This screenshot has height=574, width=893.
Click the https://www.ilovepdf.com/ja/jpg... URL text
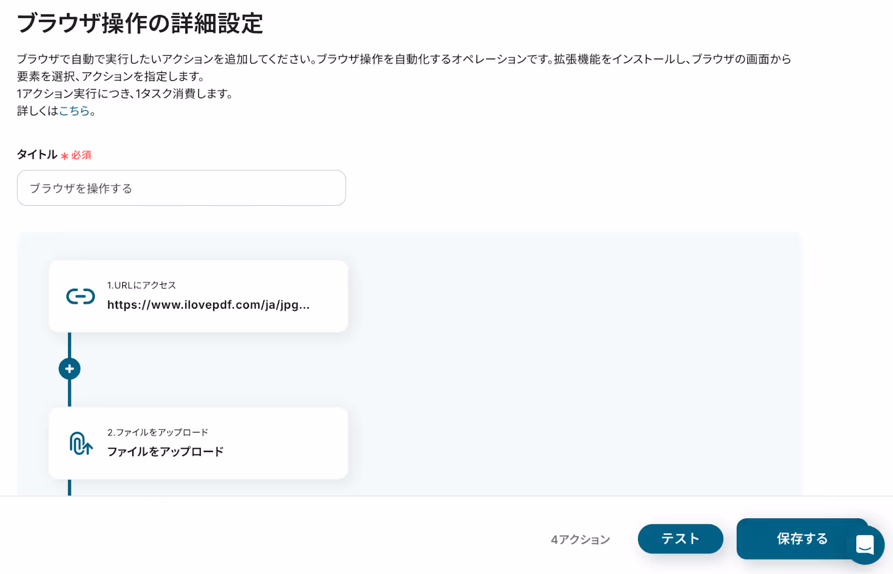pos(208,305)
